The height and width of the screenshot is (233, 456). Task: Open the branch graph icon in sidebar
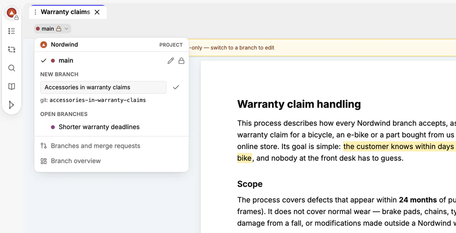click(x=12, y=105)
